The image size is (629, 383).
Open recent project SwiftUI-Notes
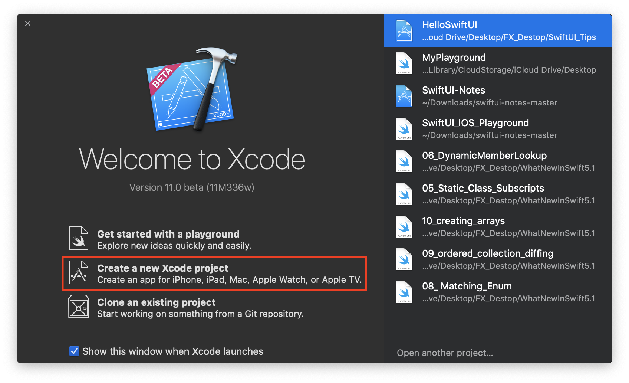tap(498, 96)
